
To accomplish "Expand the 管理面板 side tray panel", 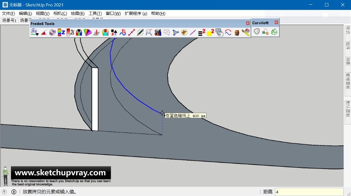I will (348, 81).
